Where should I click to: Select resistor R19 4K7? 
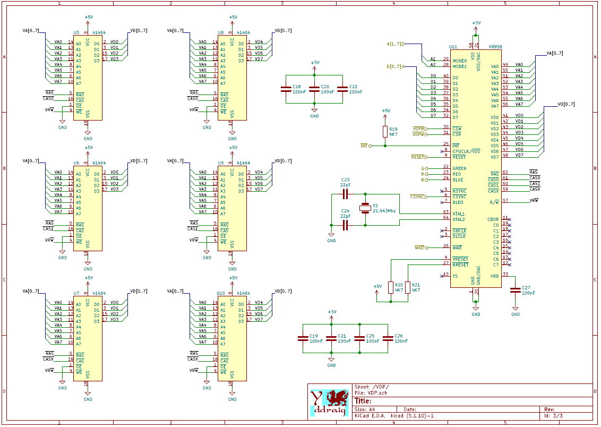click(385, 132)
